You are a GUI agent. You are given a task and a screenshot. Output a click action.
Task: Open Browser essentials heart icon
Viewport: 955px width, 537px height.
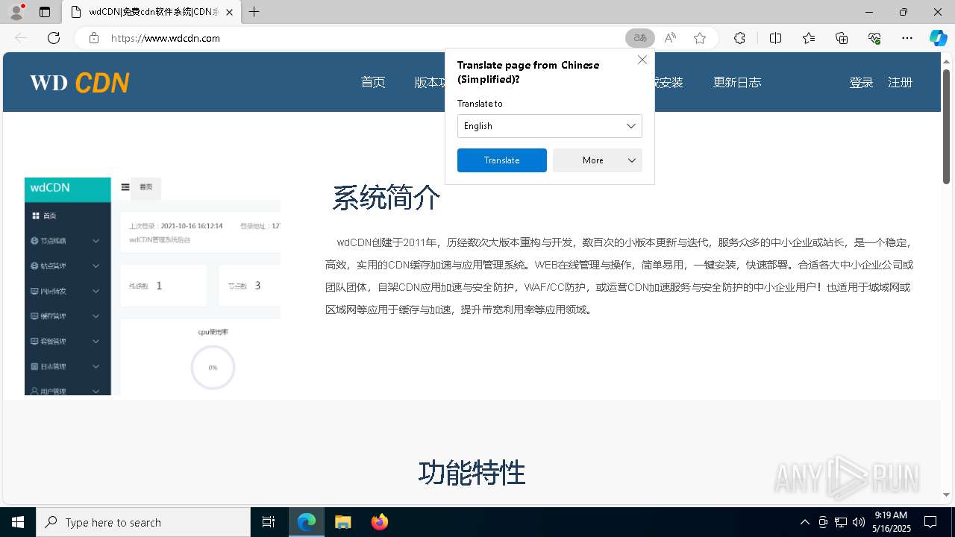coord(874,38)
